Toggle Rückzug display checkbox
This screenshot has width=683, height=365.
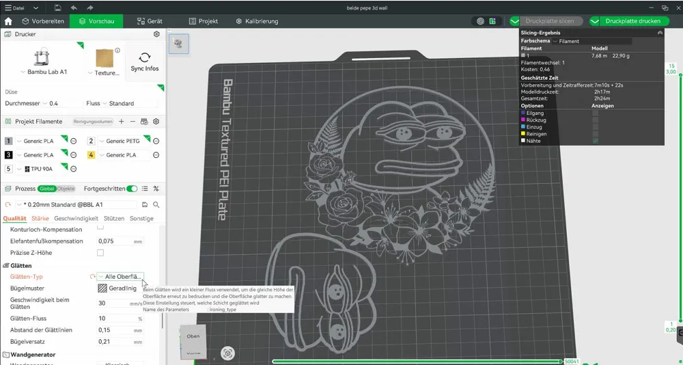(x=595, y=120)
